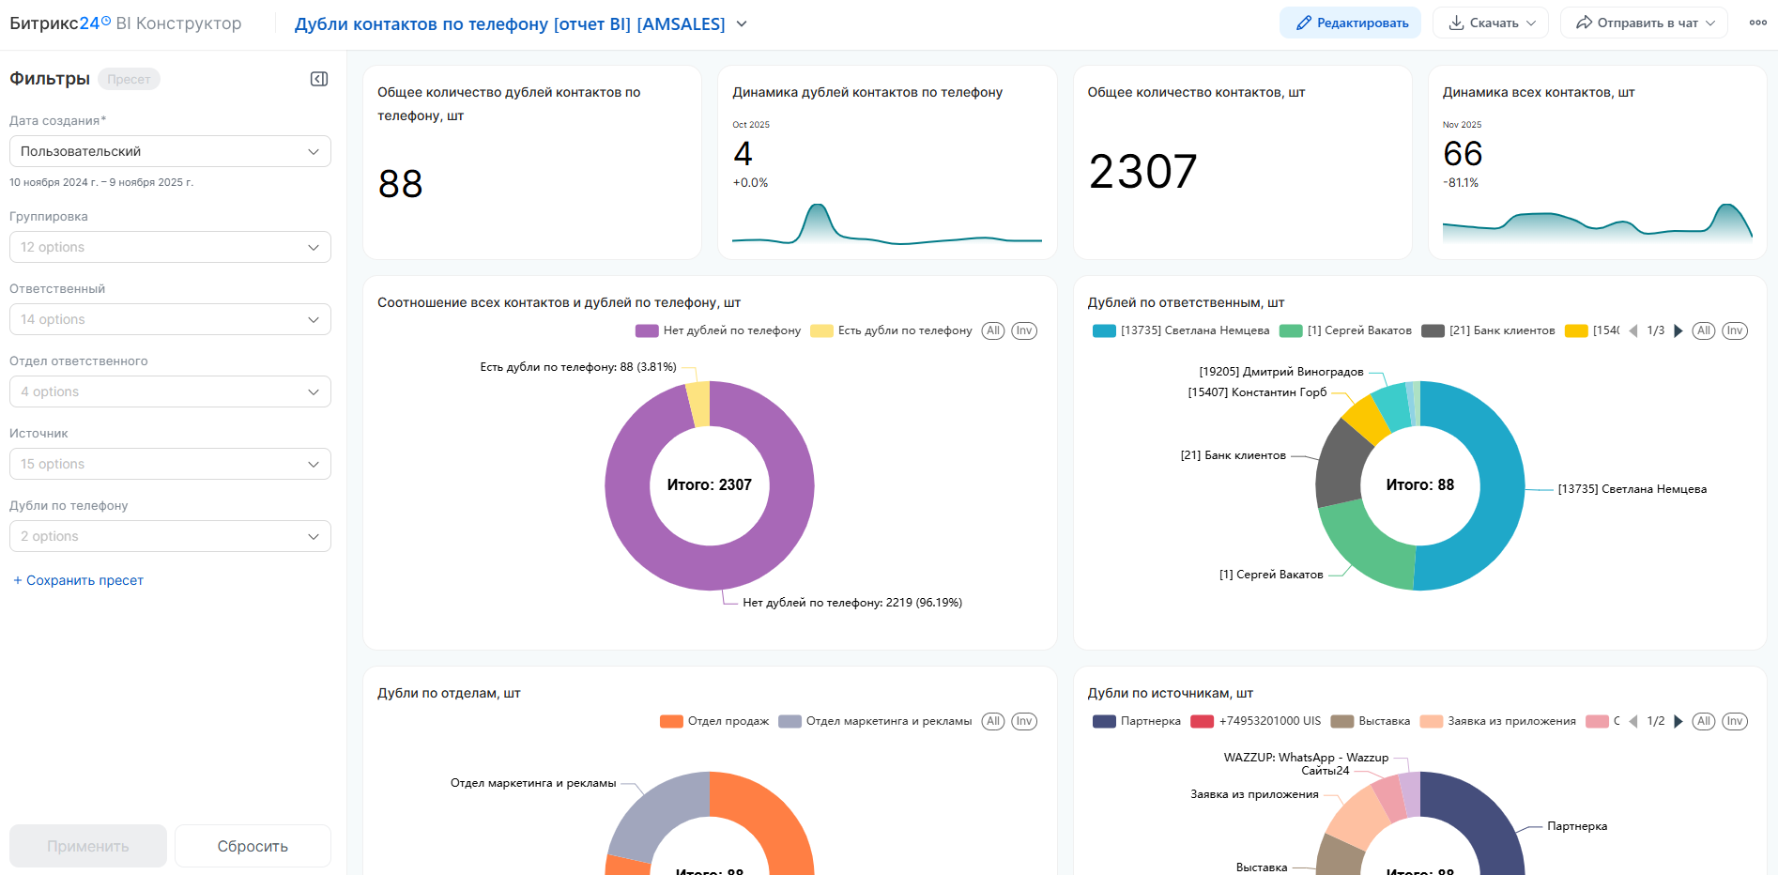Open the Скачать download menu

pos(1491,23)
